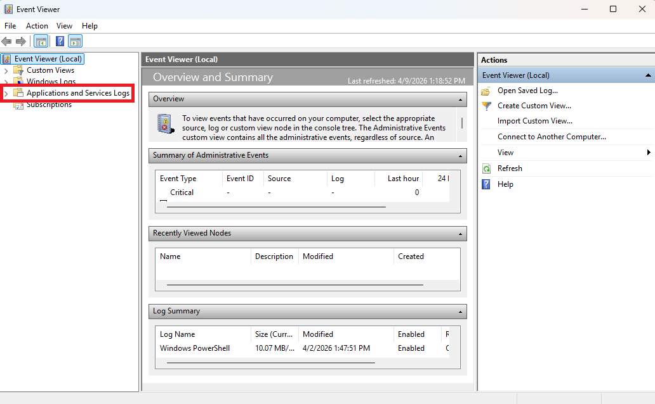The width and height of the screenshot is (655, 404).
Task: Click the Size (Curr... column header
Action: click(x=274, y=334)
